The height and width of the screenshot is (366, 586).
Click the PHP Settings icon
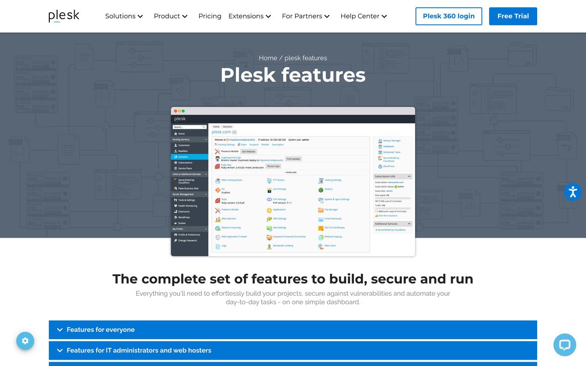pos(269,200)
